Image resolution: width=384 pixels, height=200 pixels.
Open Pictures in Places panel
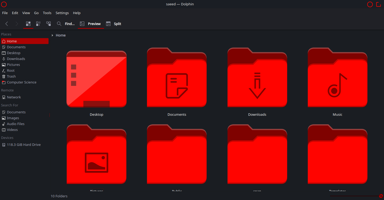25,65
